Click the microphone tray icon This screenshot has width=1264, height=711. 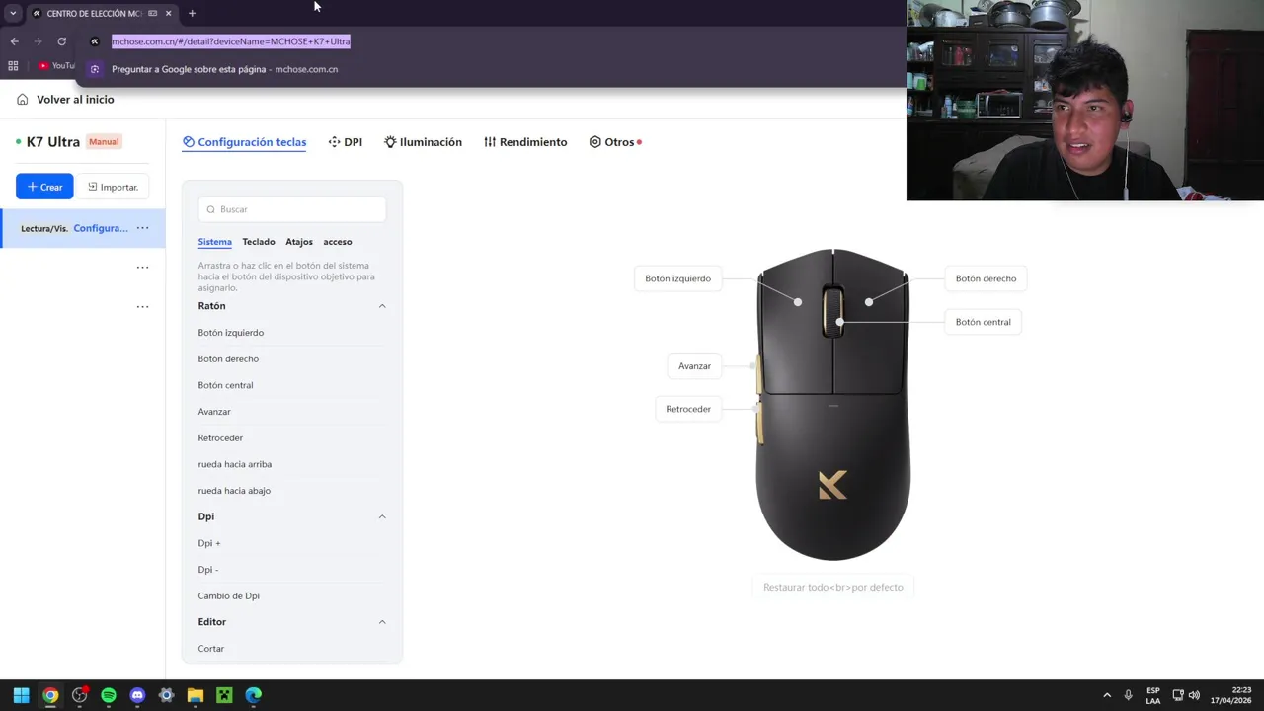click(x=1128, y=695)
